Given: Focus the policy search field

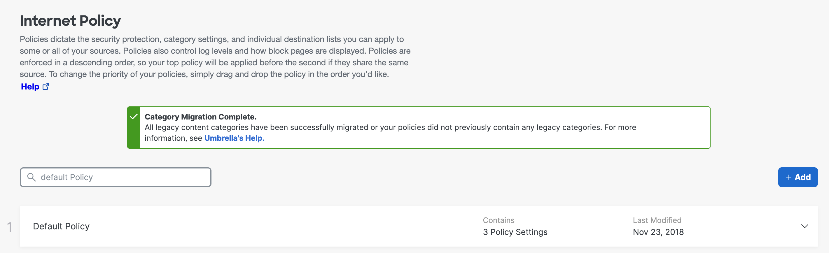Looking at the screenshot, I should [122, 177].
